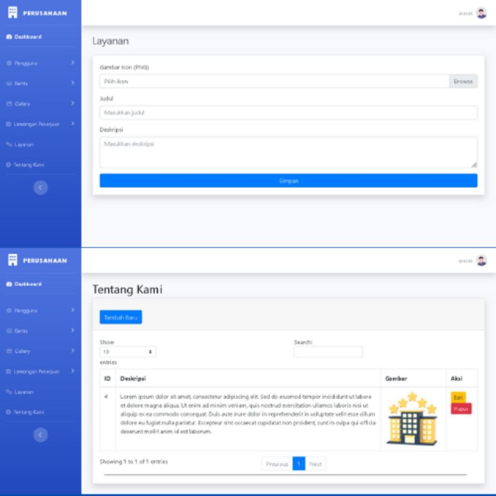
Task: Collapse the sidebar with round arrow on Tentang Kami page
Action: (x=40, y=435)
